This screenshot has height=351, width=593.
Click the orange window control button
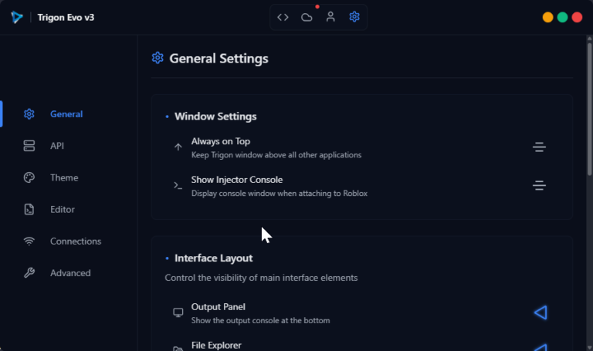(x=547, y=17)
